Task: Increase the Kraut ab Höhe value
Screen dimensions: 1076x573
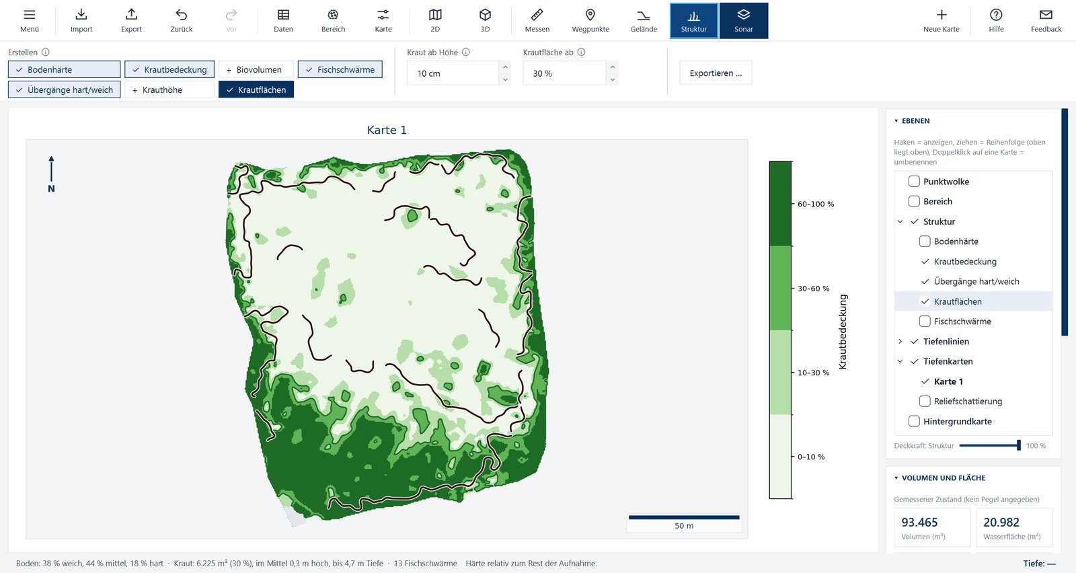Action: [x=505, y=67]
